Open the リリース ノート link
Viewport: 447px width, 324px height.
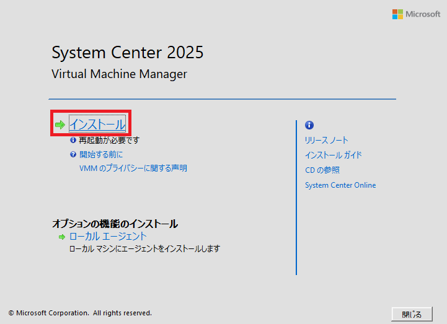[x=326, y=140]
